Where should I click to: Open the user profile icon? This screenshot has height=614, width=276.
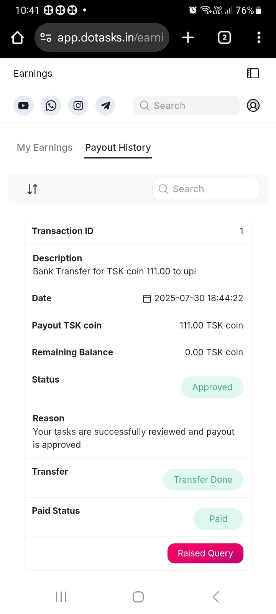coord(253,106)
